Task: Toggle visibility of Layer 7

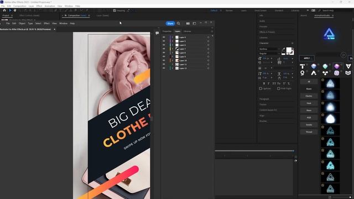Action: pos(164,49)
